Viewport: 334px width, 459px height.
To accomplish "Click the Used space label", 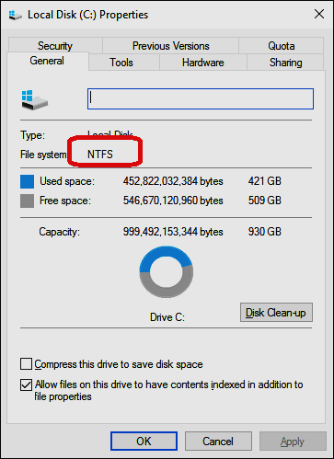I will pyautogui.click(x=67, y=181).
